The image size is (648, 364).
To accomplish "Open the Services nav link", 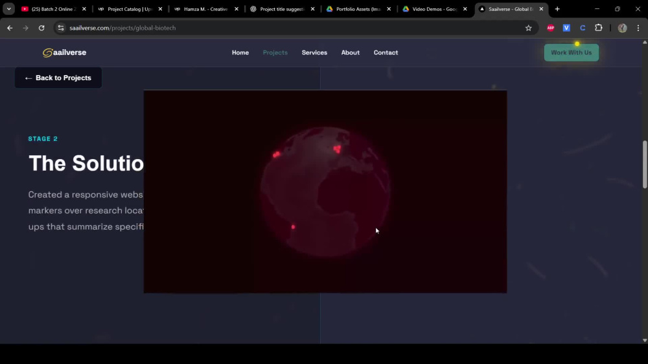I will tap(314, 52).
